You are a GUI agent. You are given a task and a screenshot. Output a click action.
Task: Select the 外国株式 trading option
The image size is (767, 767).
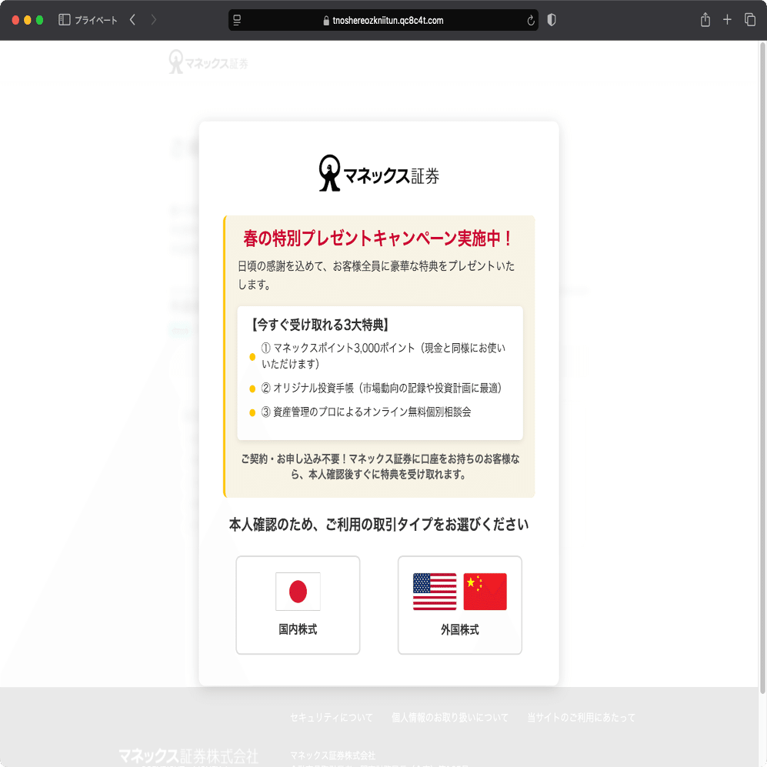[x=459, y=605]
